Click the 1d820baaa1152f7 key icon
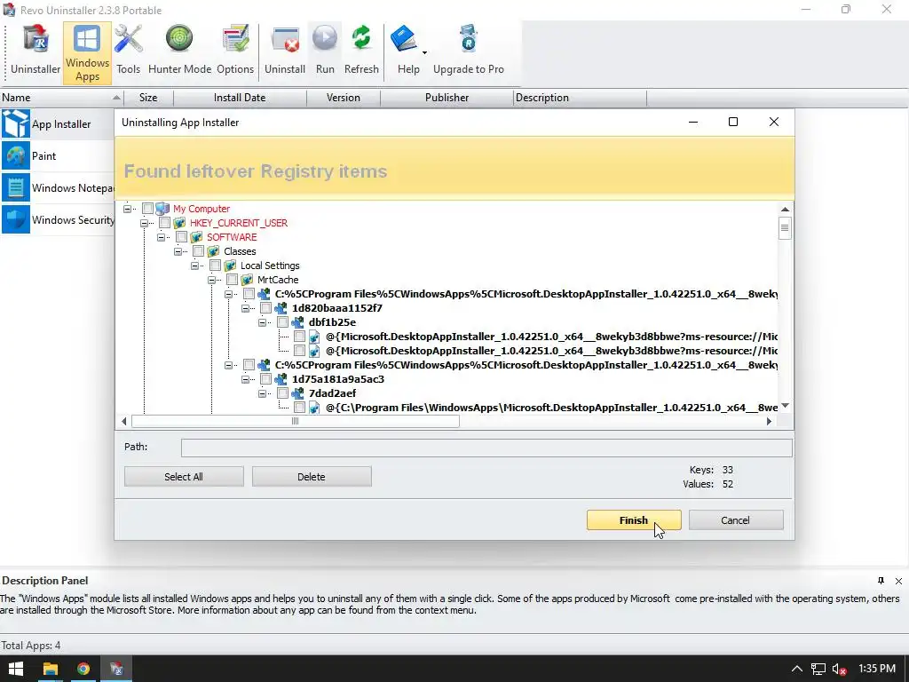 pos(281,308)
